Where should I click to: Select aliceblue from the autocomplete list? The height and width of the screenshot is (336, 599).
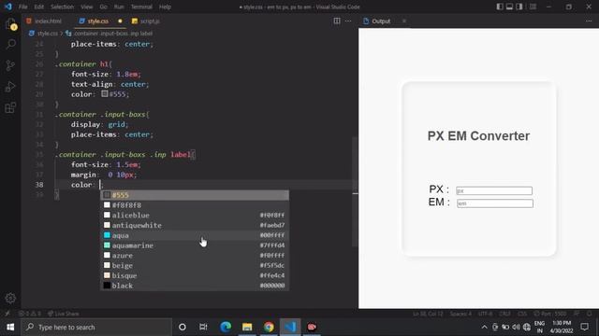[195, 216]
